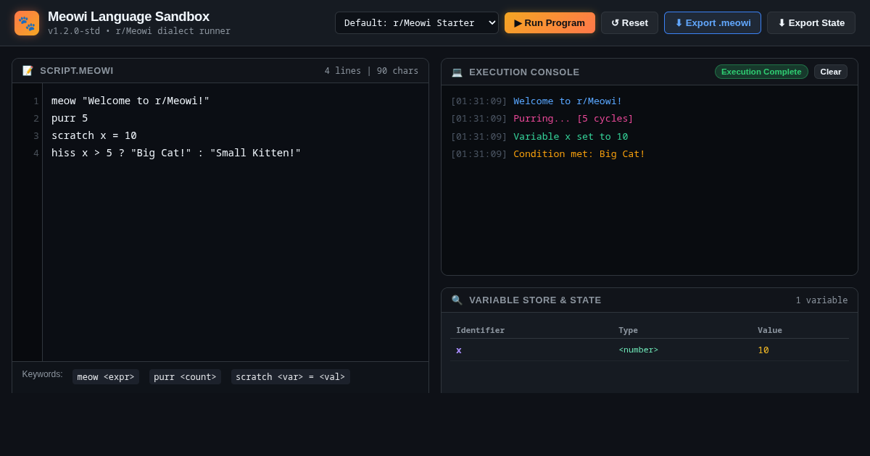Run the program
This screenshot has width=870, height=456.
(x=550, y=22)
